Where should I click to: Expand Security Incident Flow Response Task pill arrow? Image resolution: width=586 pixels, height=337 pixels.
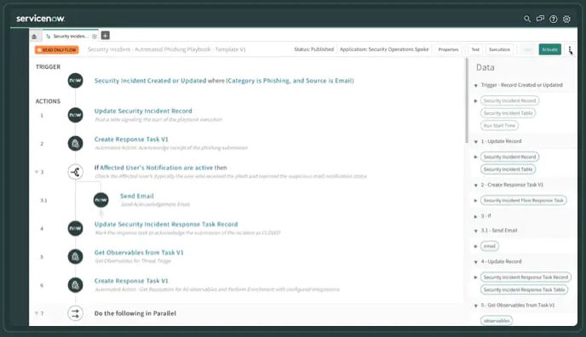point(475,201)
